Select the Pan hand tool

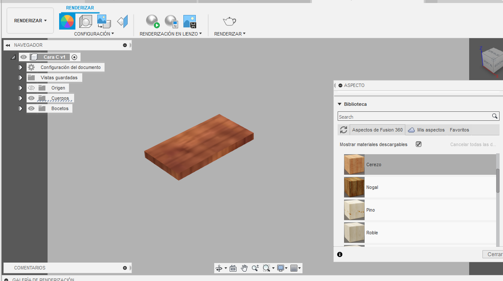244,268
